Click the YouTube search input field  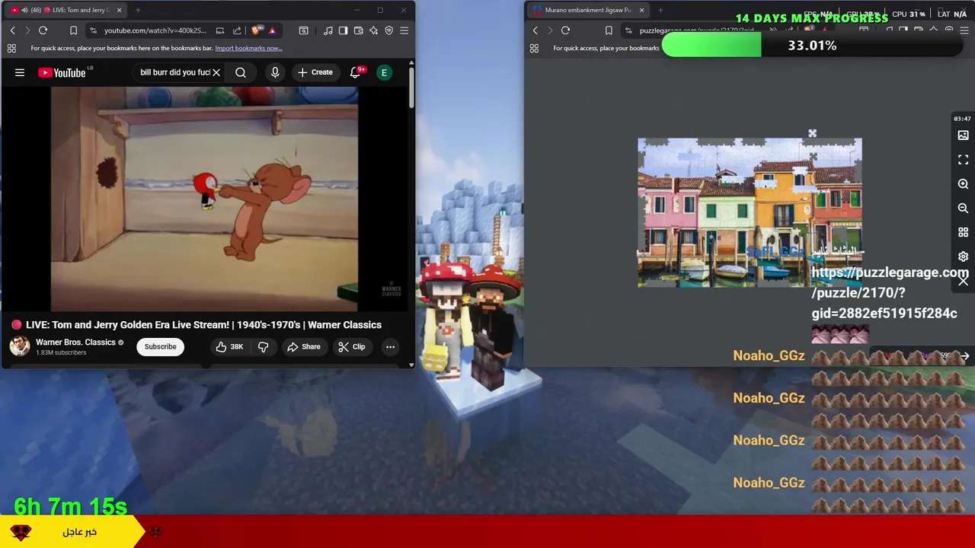(174, 72)
